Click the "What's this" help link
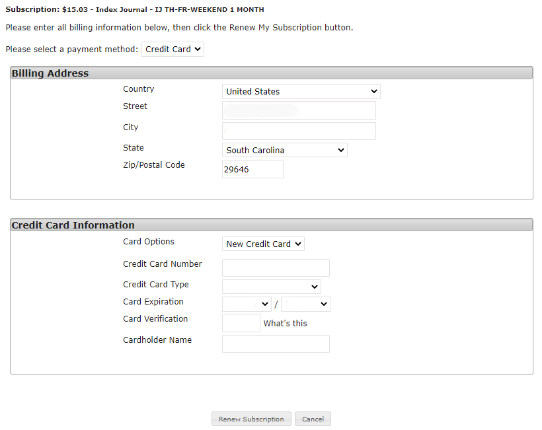Image resolution: width=542 pixels, height=430 pixels. coord(285,324)
